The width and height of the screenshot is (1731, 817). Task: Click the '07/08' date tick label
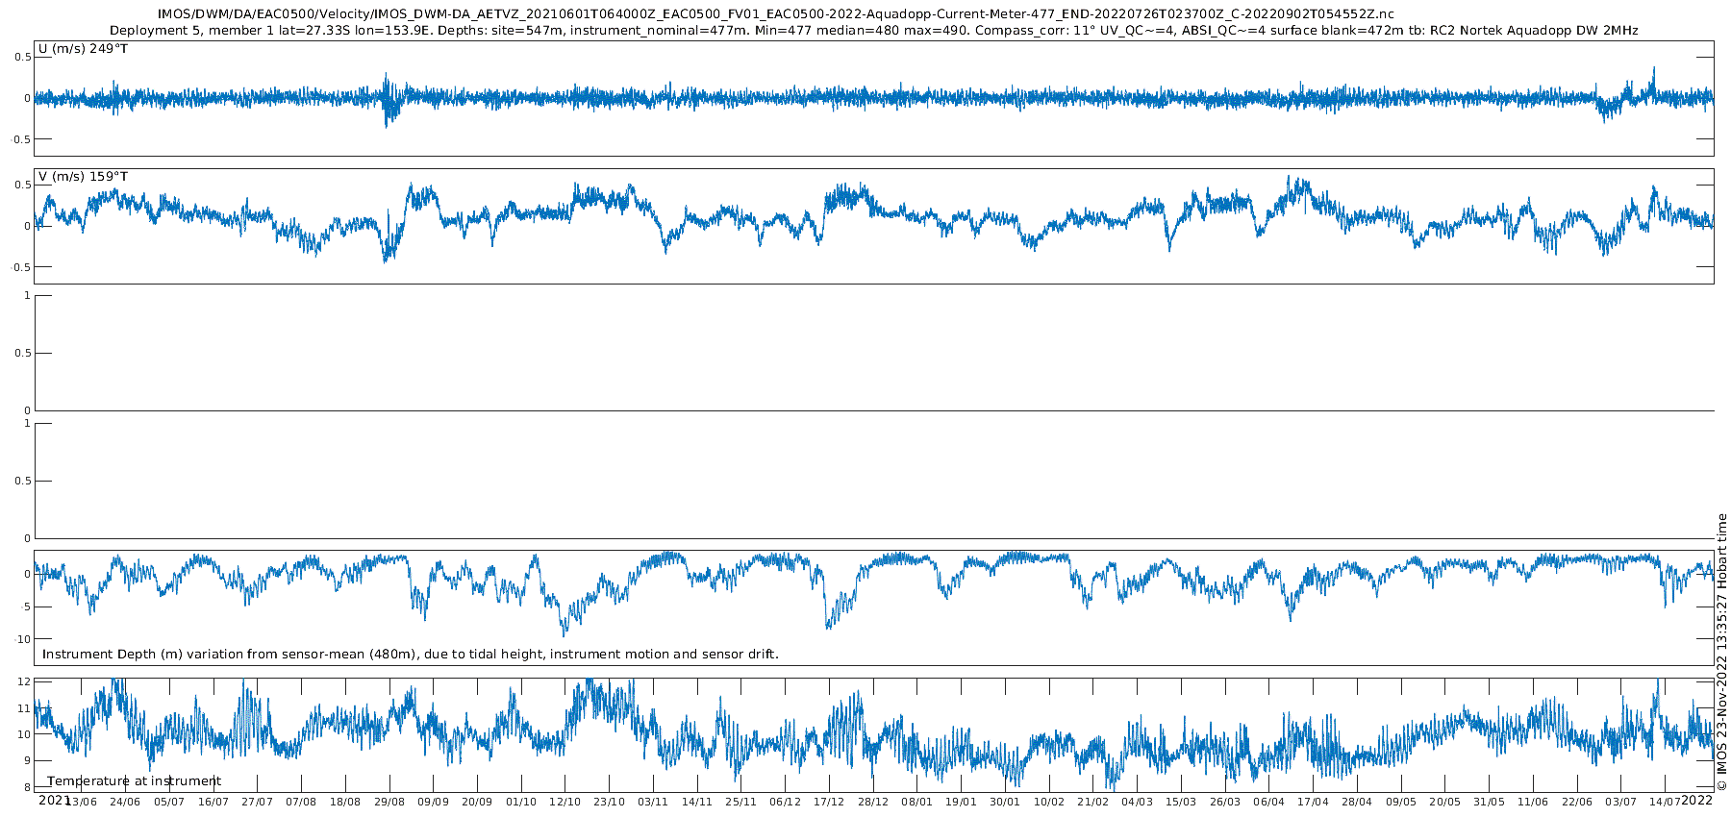click(301, 802)
